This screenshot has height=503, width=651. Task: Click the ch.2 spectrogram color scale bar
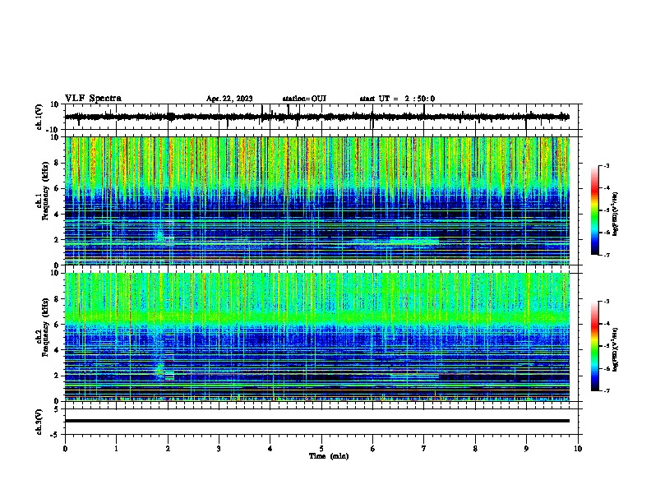595,346
